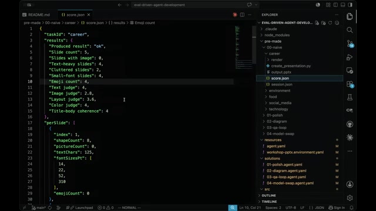Click the Claude Code icon in editor toolbar
Screen dimensions: 376x211
pos(235,15)
